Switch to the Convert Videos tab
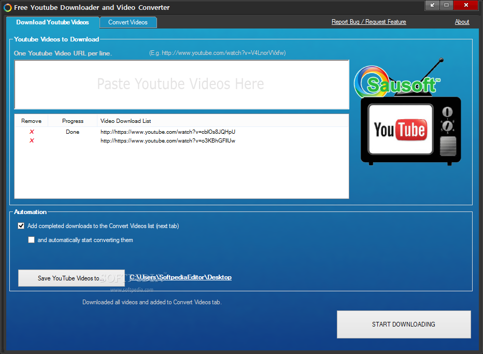 (x=128, y=22)
